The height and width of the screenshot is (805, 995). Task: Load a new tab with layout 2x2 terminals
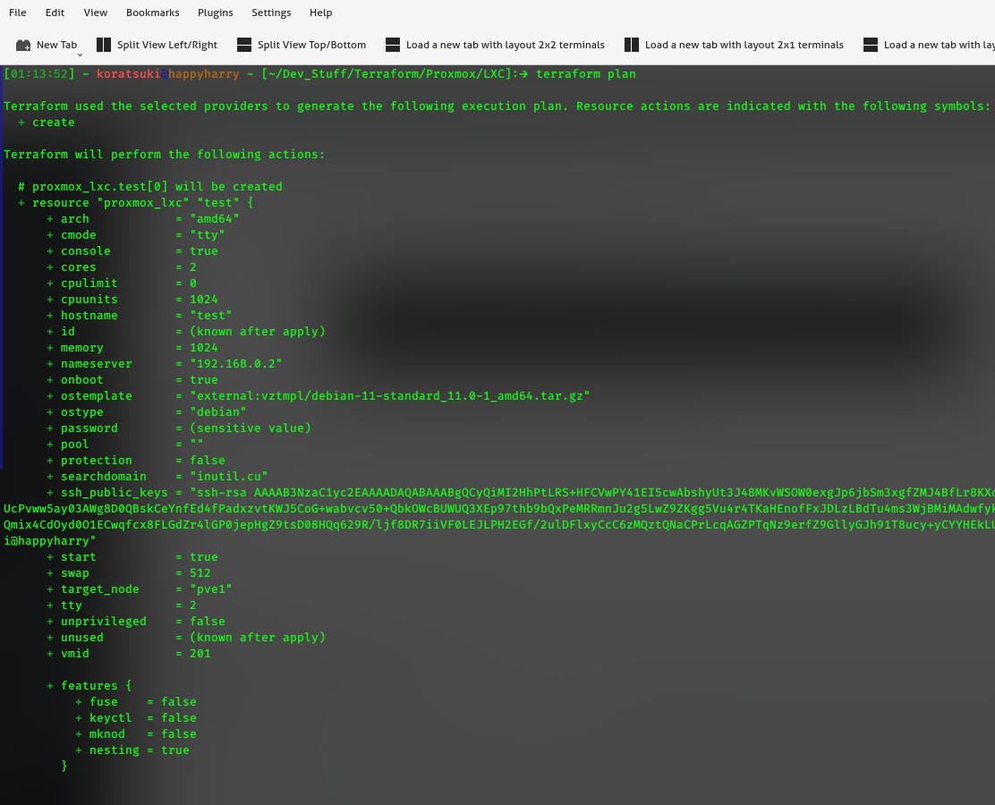[506, 45]
